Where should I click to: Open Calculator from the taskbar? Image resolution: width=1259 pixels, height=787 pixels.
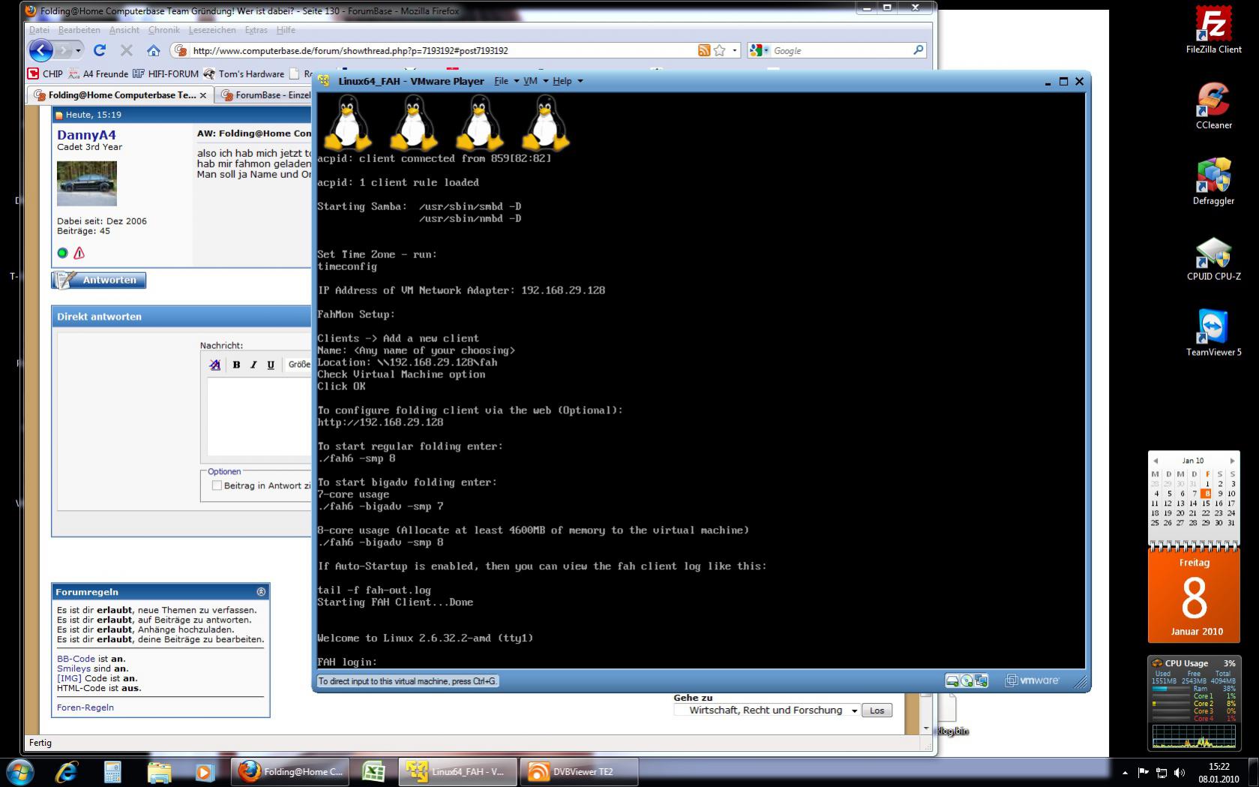click(112, 772)
